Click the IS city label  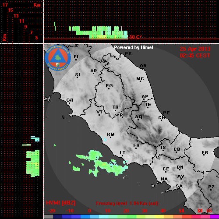point(163,148)
